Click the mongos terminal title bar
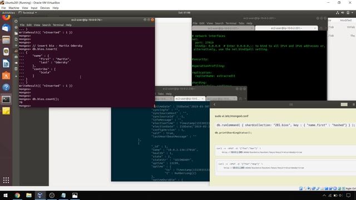Screen dimensions: 356x200 click(87, 20)
